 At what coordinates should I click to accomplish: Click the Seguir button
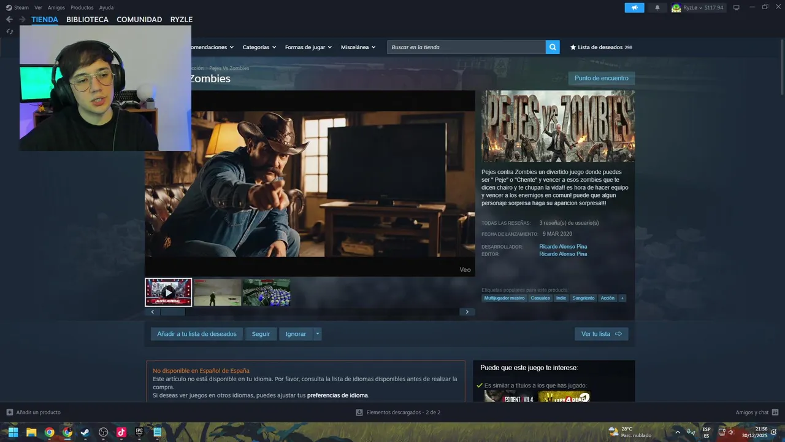point(261,334)
